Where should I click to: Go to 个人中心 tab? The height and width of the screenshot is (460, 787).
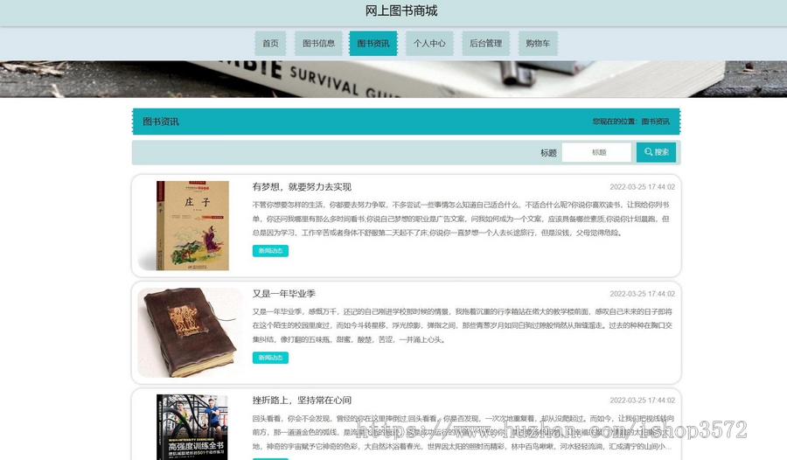pyautogui.click(x=429, y=43)
